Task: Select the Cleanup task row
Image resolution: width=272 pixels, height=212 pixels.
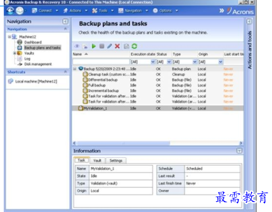Action: pos(158,74)
